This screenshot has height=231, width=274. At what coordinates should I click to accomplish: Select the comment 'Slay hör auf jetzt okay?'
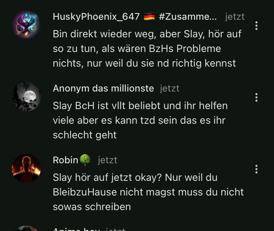[148, 192]
